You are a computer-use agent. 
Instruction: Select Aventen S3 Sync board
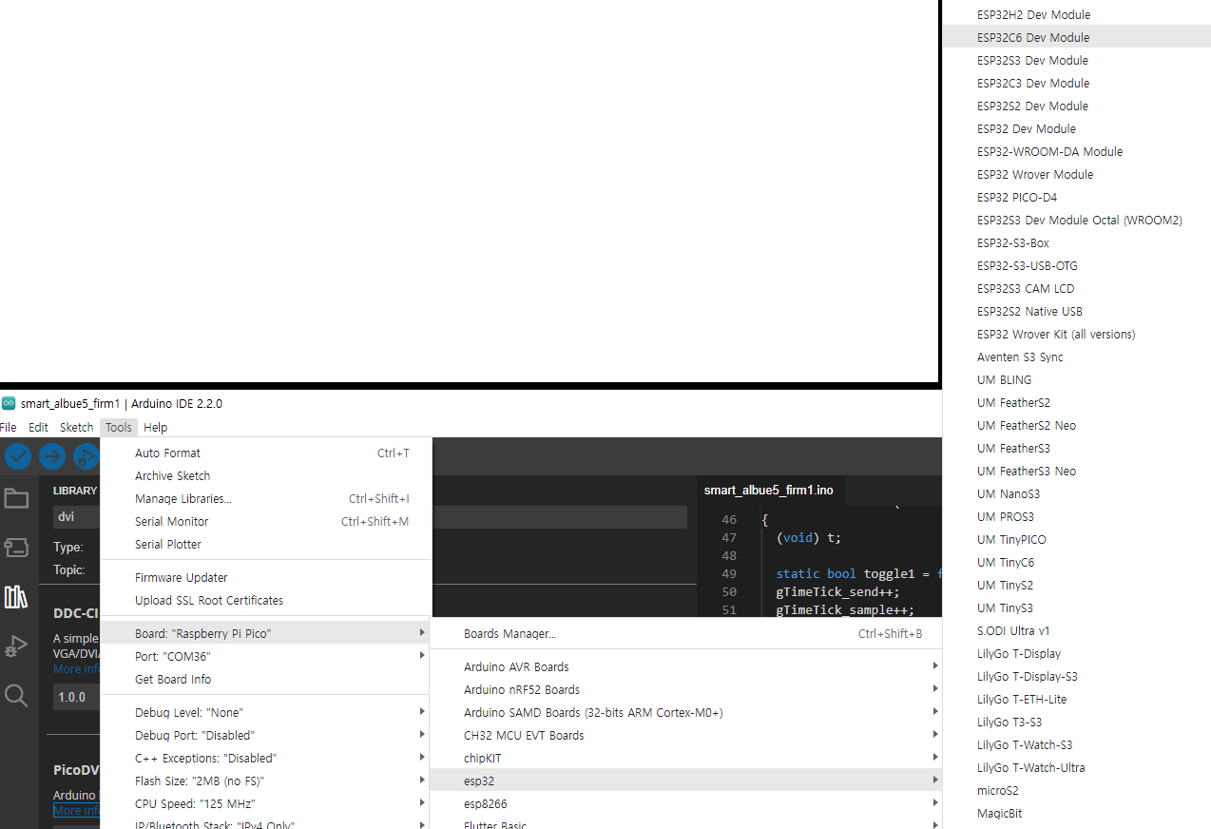pos(1076,357)
